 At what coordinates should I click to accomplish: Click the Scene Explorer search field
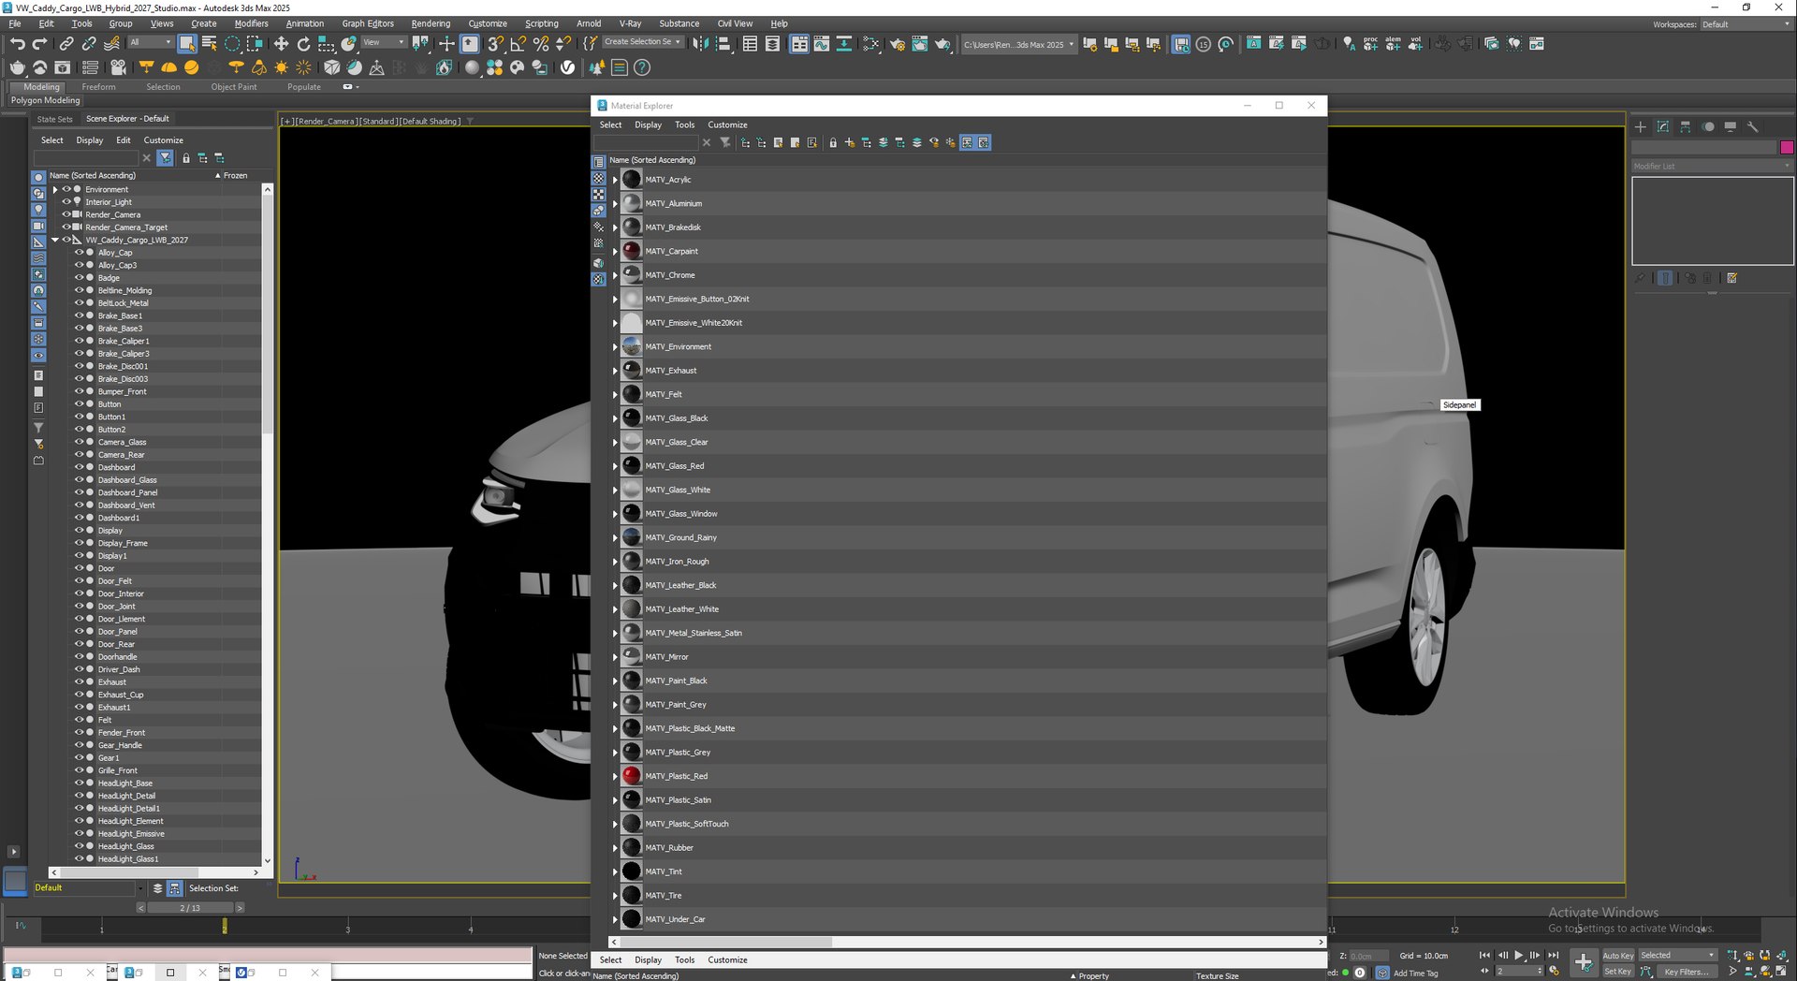(x=86, y=158)
